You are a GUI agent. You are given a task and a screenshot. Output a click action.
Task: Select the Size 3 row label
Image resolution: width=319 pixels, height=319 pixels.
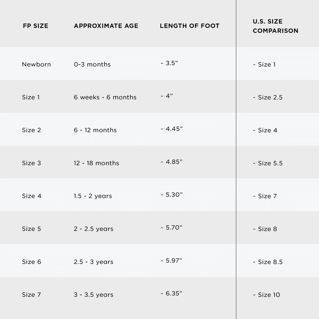[x=31, y=163]
